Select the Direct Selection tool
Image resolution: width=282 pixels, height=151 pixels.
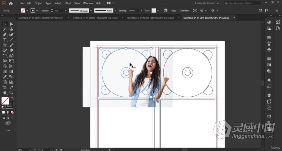click(11, 24)
